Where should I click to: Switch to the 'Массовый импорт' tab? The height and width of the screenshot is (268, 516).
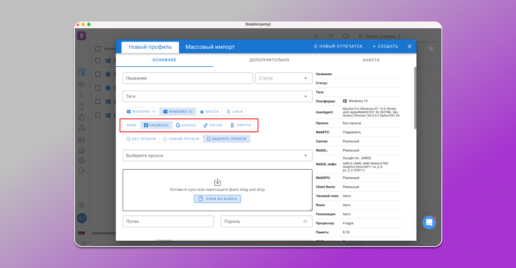pyautogui.click(x=210, y=47)
